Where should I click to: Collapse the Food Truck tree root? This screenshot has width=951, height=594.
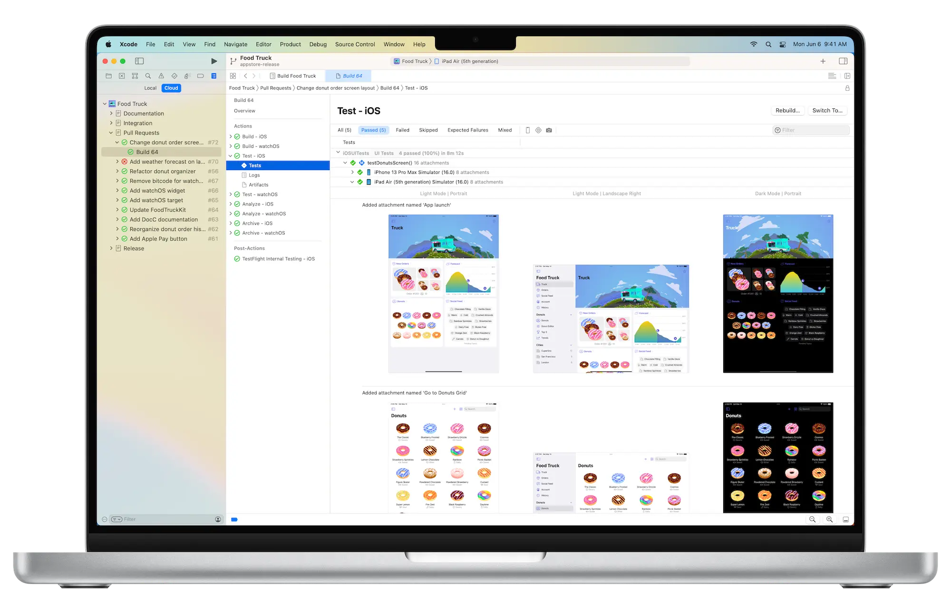coord(105,104)
